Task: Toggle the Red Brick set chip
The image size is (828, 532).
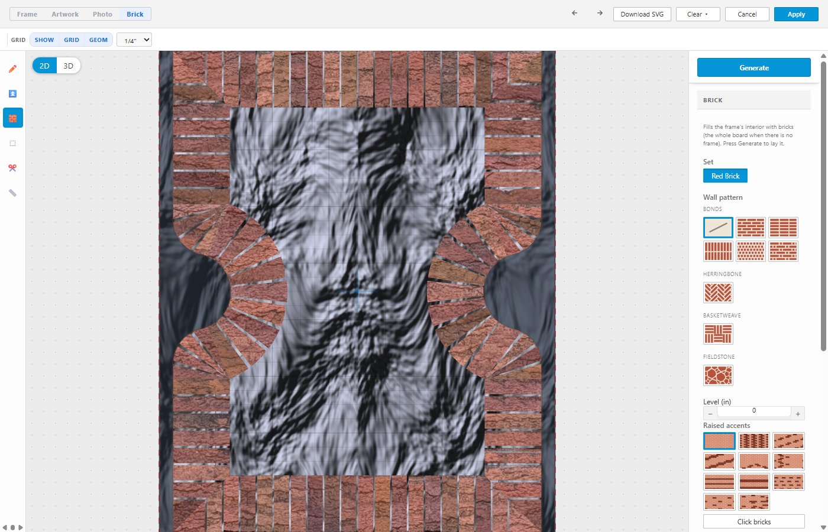Action: tap(725, 176)
